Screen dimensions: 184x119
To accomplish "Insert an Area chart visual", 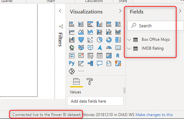I will [x=81, y=32].
